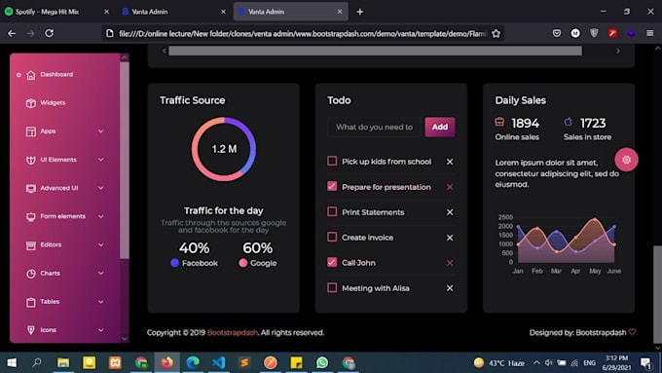
Task: Check Meeting with Alisa box
Action: [x=332, y=287]
